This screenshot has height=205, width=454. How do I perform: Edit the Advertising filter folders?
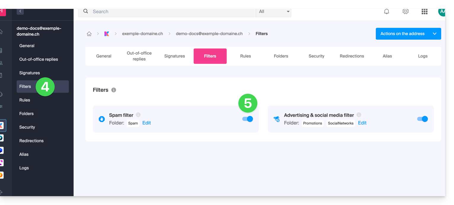pyautogui.click(x=362, y=123)
